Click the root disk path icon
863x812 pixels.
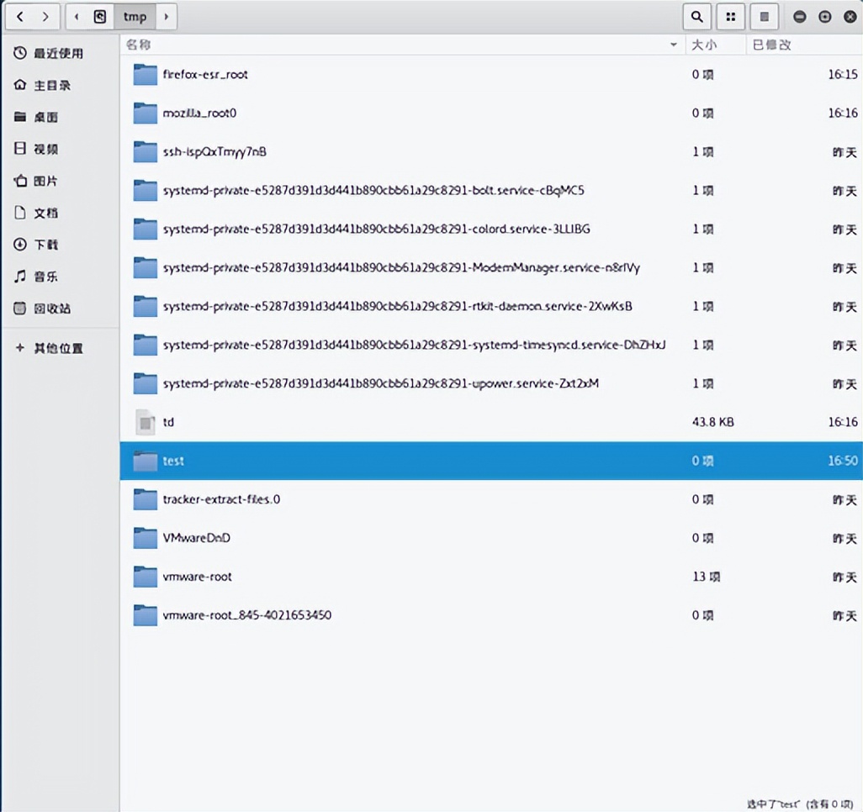(x=100, y=16)
